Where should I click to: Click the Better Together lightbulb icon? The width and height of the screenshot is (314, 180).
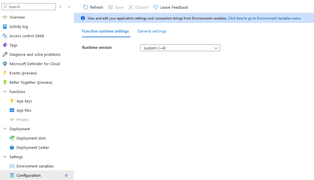pos(5,82)
